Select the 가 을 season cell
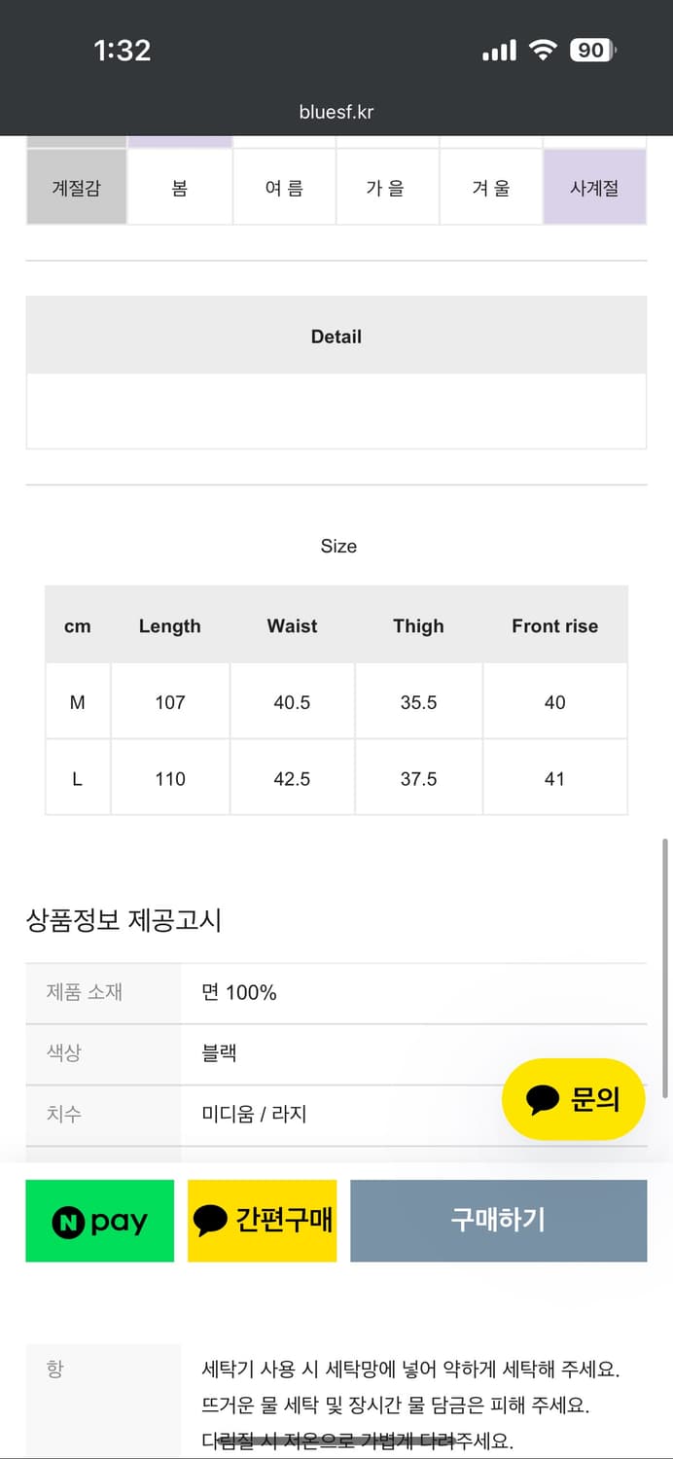The width and height of the screenshot is (673, 1459). (387, 187)
